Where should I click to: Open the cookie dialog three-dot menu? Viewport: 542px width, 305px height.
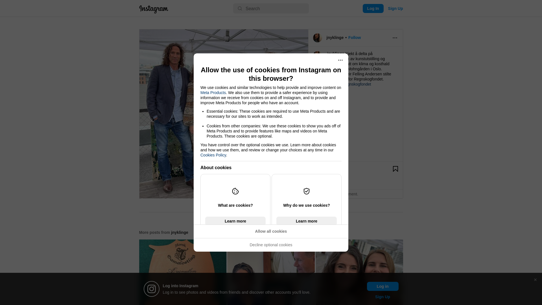coord(340,60)
